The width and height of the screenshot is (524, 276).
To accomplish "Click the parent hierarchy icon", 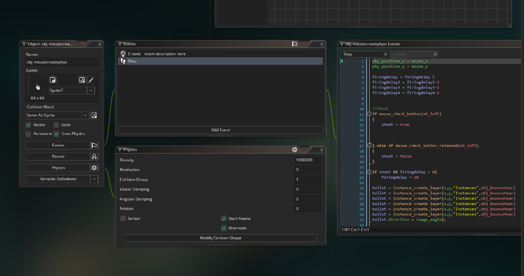I will click(x=94, y=156).
